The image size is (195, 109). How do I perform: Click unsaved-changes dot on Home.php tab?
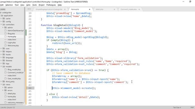90,9
